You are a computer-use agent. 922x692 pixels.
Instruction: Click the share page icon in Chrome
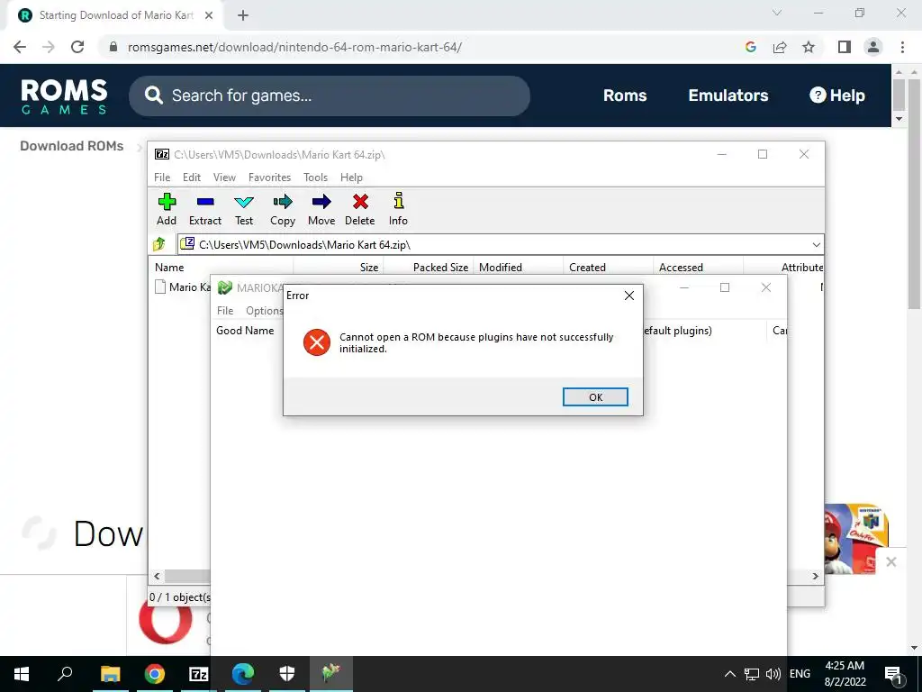780,47
